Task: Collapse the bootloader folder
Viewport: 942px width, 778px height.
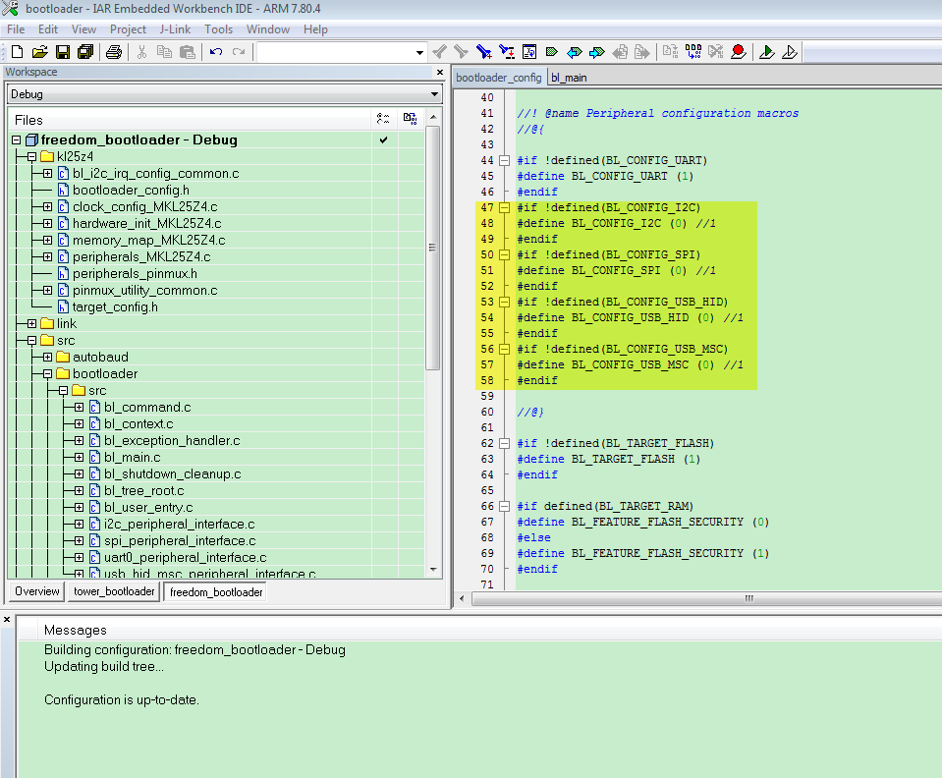Action: click(47, 374)
